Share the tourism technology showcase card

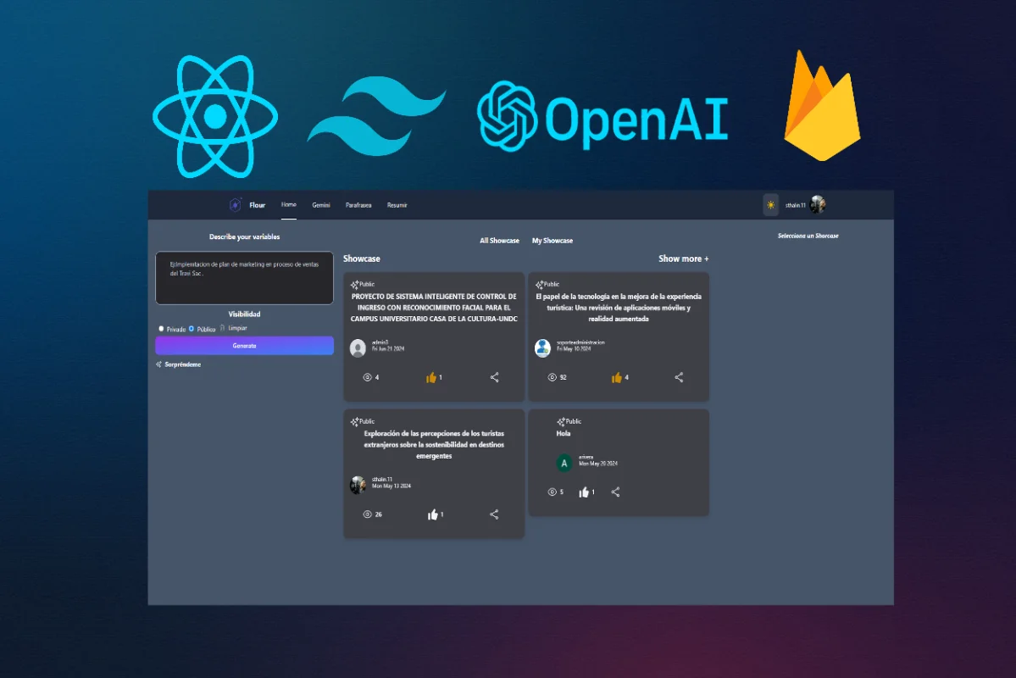pyautogui.click(x=679, y=377)
